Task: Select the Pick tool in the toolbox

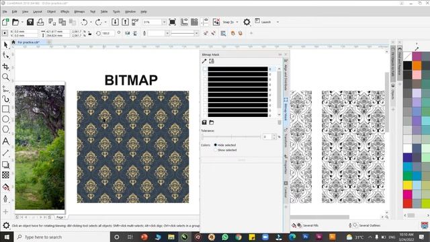Action: coord(5,45)
